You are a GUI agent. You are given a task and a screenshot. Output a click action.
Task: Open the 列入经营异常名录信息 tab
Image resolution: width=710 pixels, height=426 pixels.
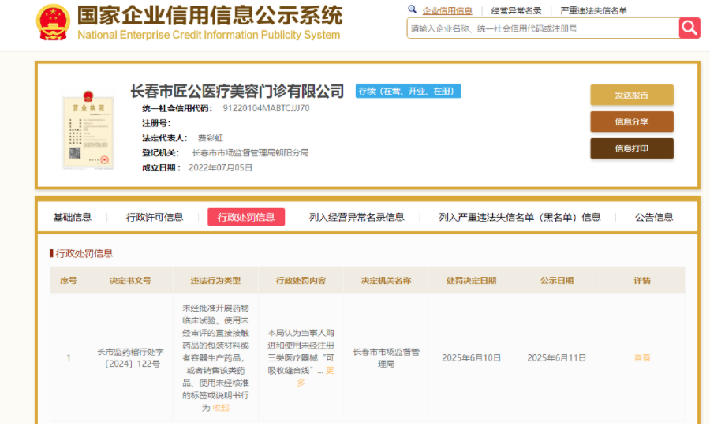tap(357, 217)
